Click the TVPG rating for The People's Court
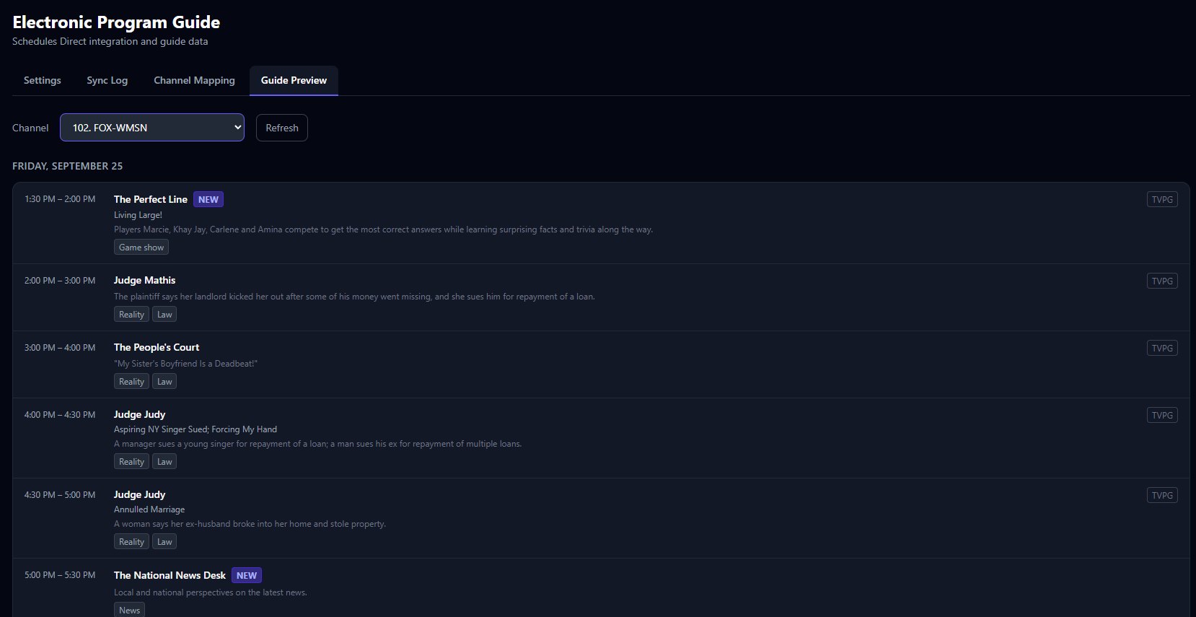 pos(1162,348)
